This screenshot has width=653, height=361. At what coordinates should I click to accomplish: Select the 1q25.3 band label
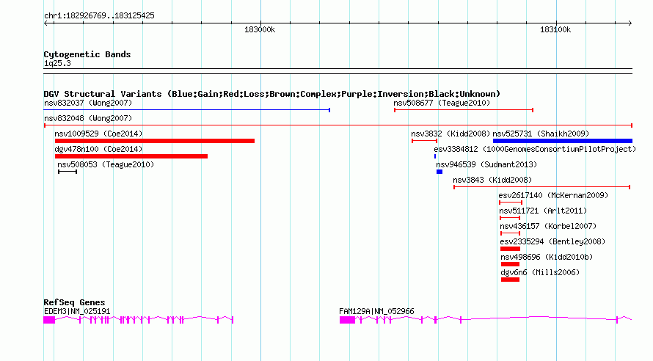tap(57, 64)
